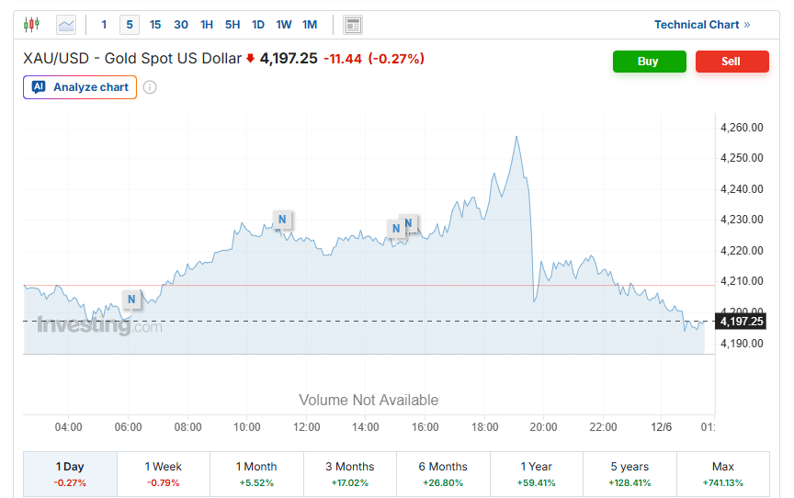
Task: Click the AI Analyze chart button
Action: [x=80, y=87]
